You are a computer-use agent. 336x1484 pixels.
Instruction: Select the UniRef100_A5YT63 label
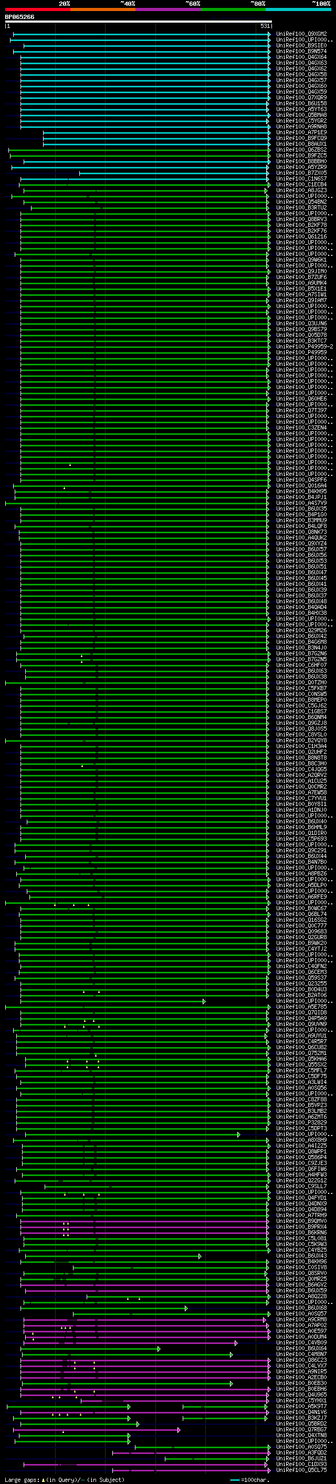(301, 109)
